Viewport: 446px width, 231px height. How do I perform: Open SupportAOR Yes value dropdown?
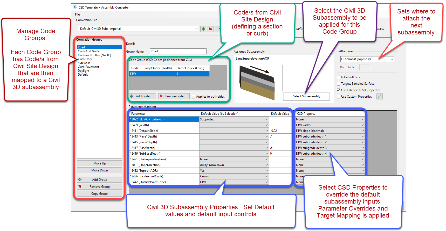coord(266,171)
